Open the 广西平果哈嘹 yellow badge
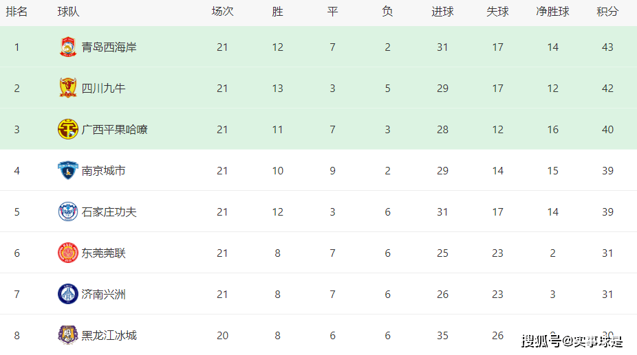637x355 pixels. 68,129
